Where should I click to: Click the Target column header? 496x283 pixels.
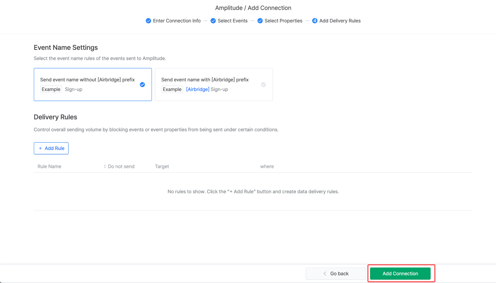(162, 166)
